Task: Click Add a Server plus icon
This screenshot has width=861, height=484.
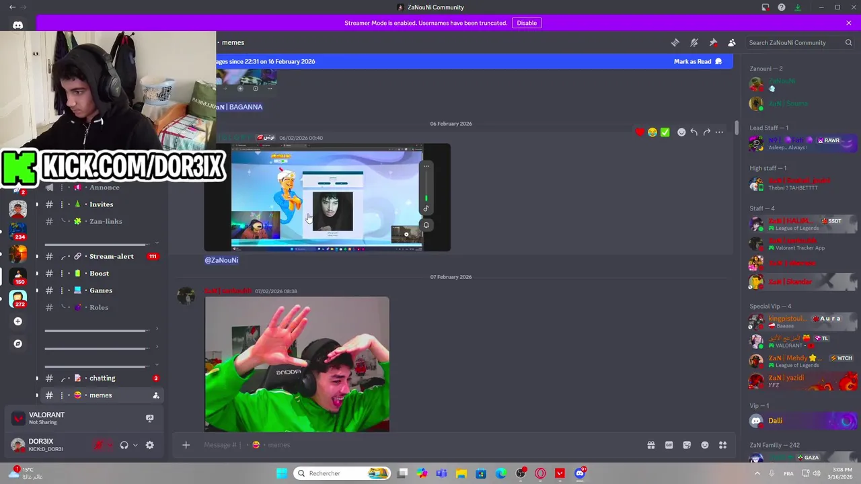Action: (x=17, y=321)
